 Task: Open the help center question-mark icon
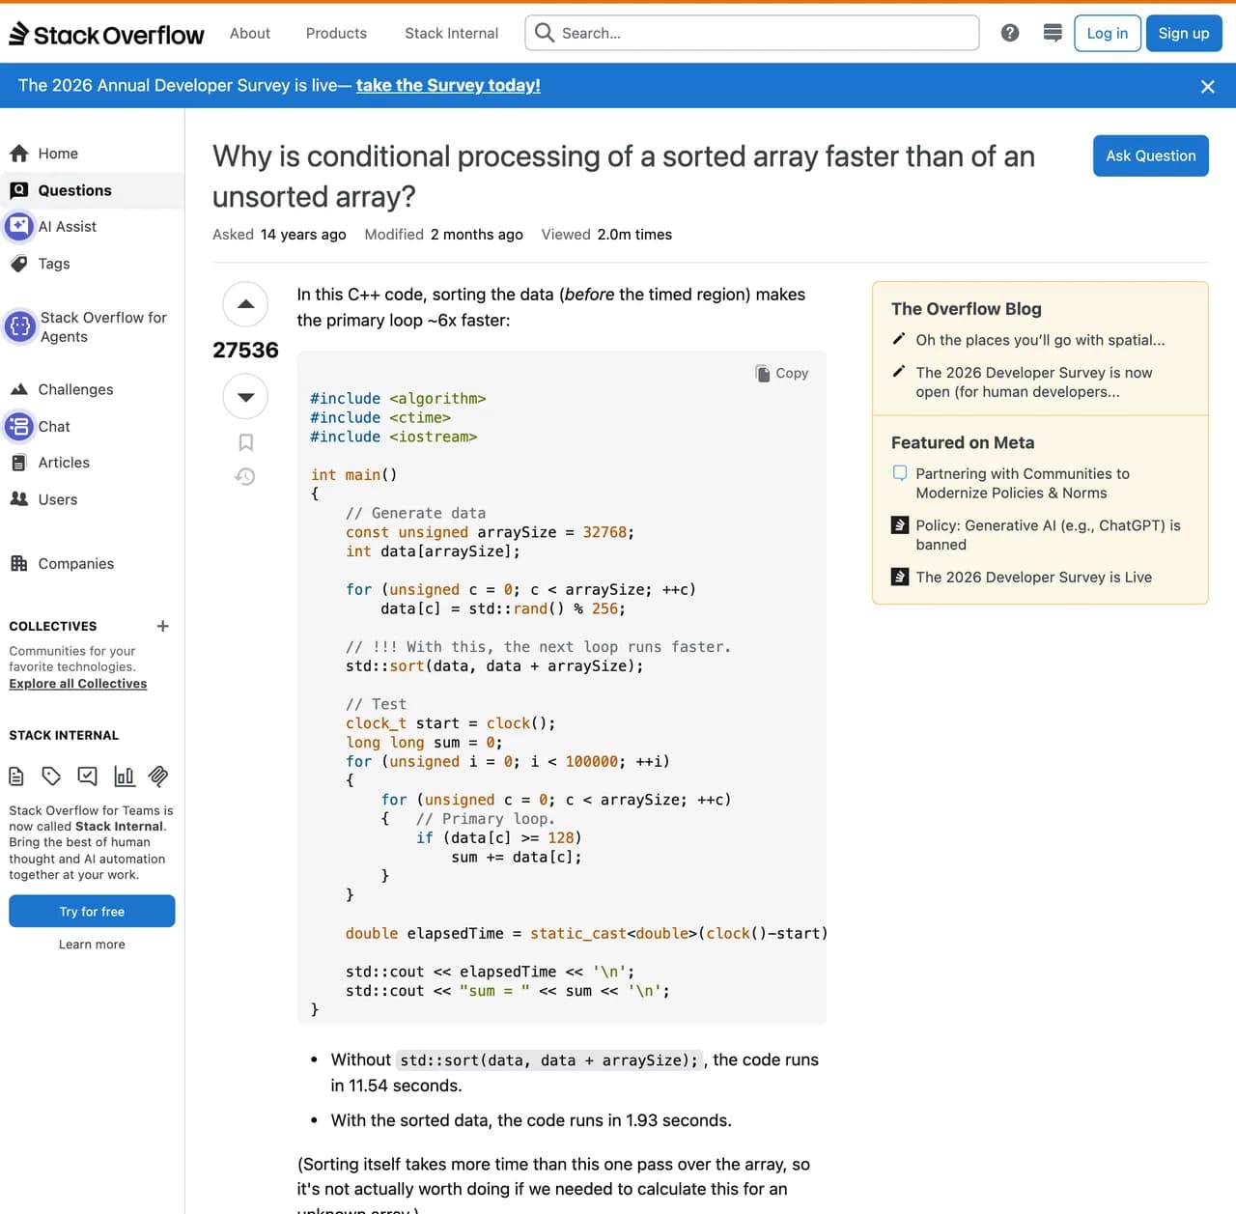pyautogui.click(x=1010, y=33)
